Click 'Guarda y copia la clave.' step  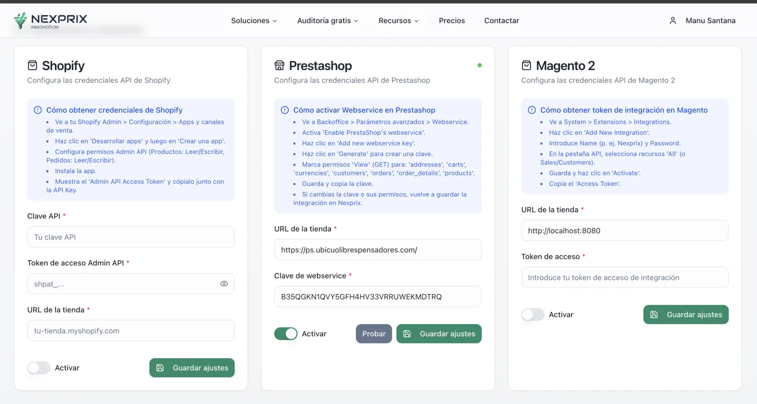click(338, 184)
